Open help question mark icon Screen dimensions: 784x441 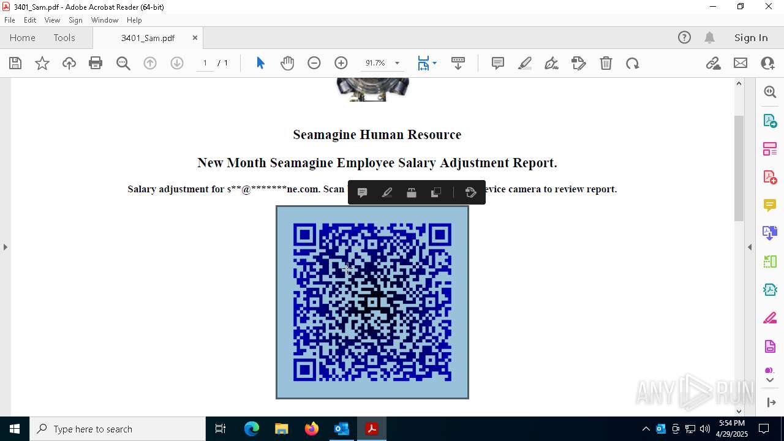(684, 38)
